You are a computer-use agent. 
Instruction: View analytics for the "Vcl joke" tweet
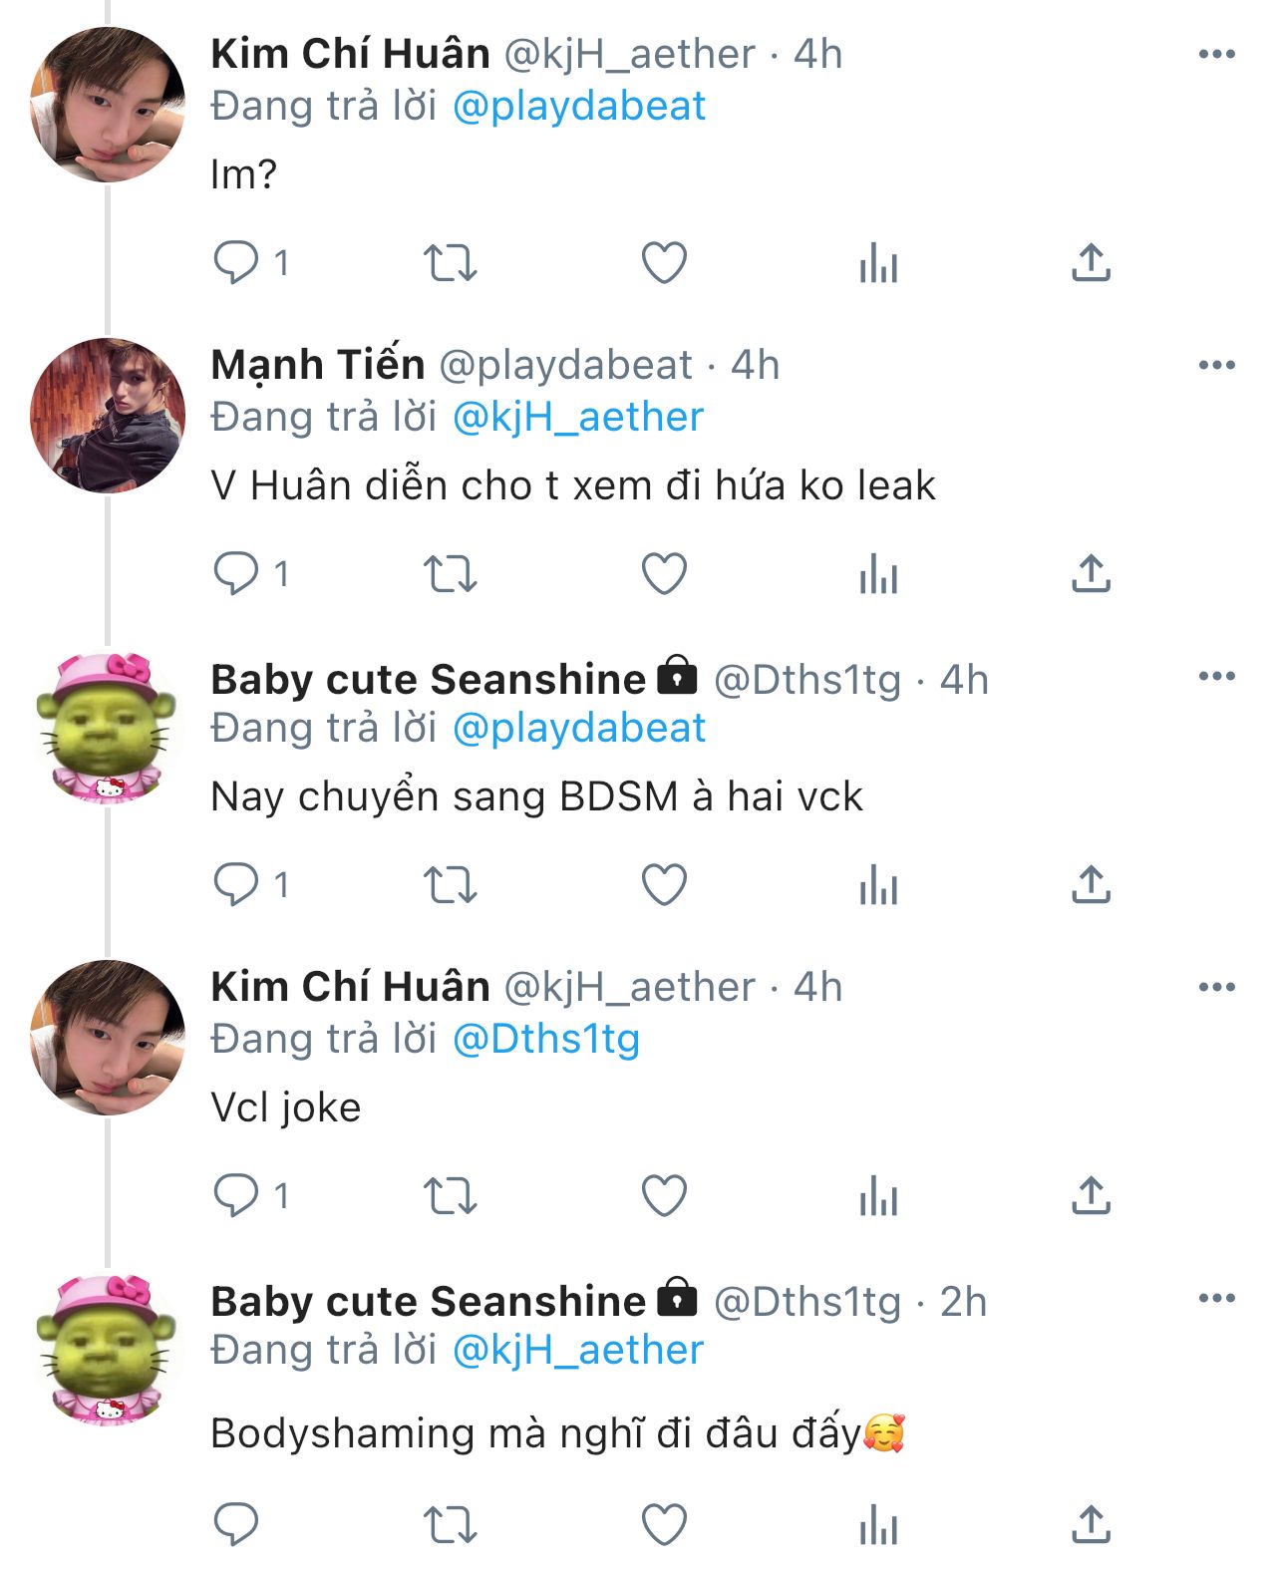coord(878,1196)
